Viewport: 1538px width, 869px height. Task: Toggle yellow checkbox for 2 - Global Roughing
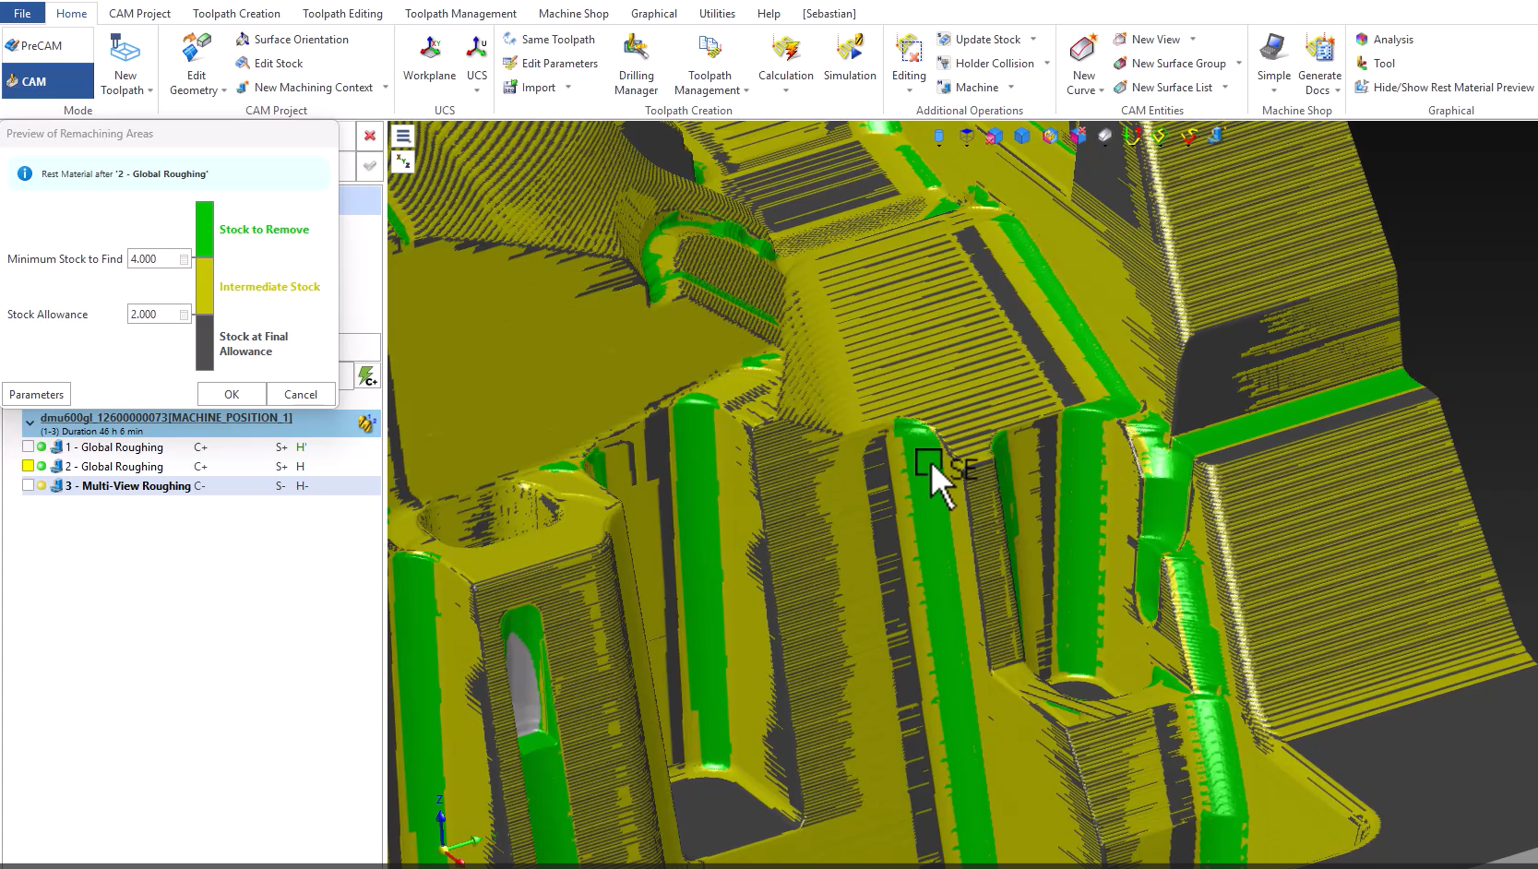(x=28, y=466)
